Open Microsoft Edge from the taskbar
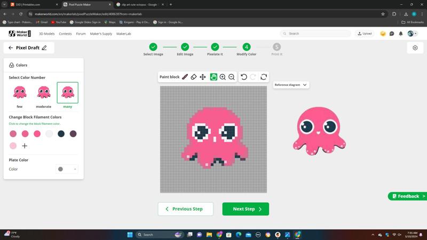 (x=239, y=235)
